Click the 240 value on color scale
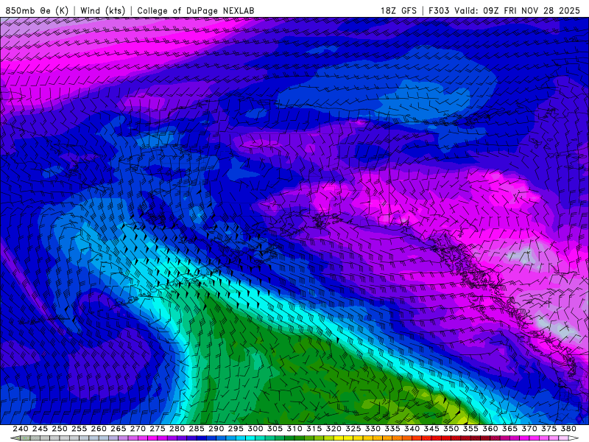Screen dimensions: 589x442 [x=21, y=429]
